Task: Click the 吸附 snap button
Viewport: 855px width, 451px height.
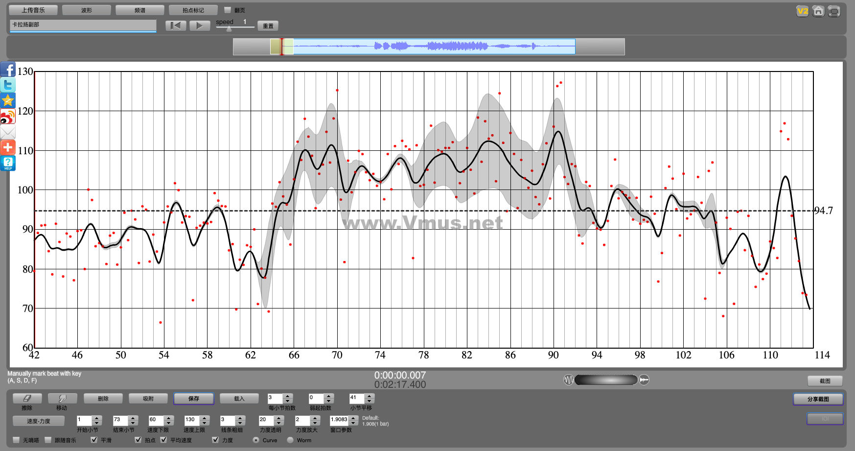Action: [x=148, y=399]
